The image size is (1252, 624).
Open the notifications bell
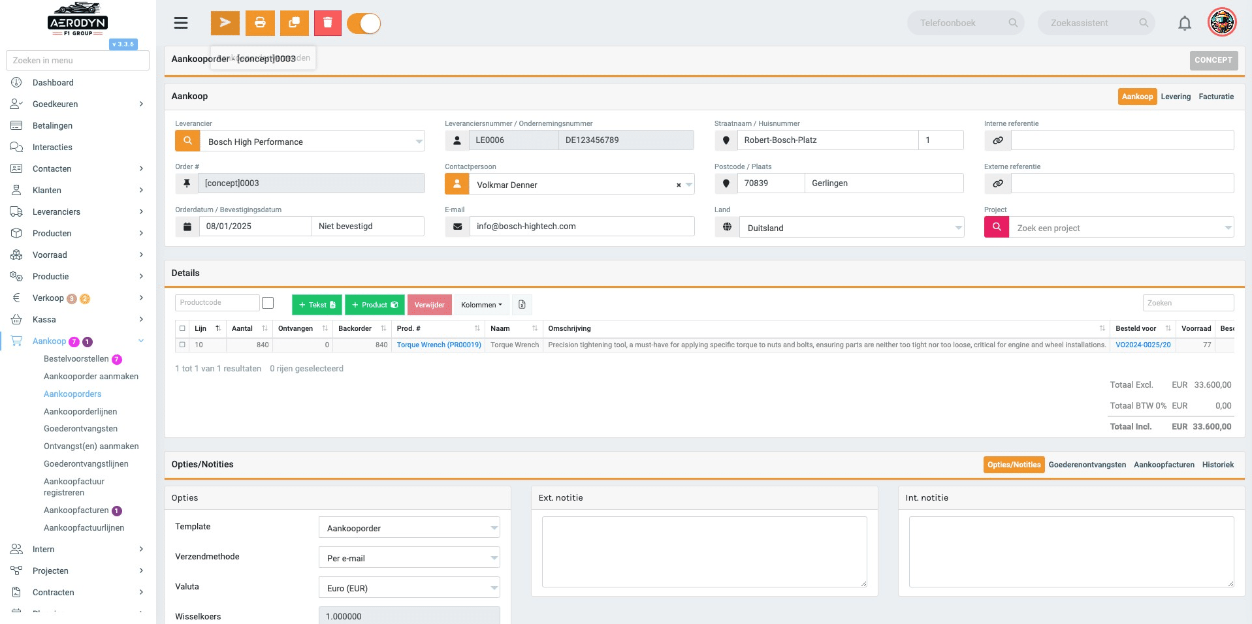coord(1184,23)
